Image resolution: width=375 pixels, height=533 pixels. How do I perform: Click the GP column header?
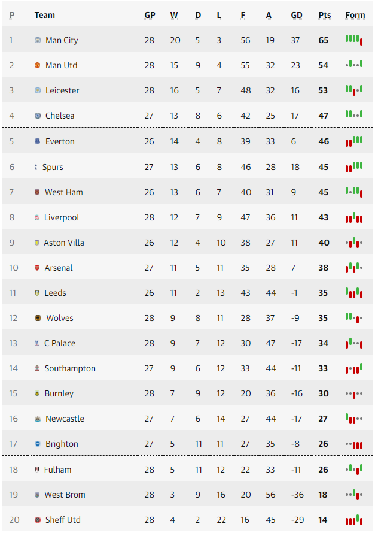click(150, 16)
